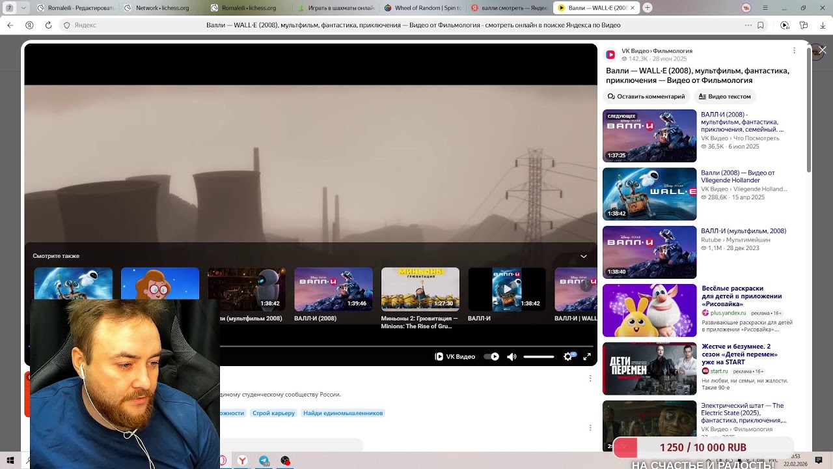
Task: Close the Валли — WALL-E tab
Action: [632, 8]
